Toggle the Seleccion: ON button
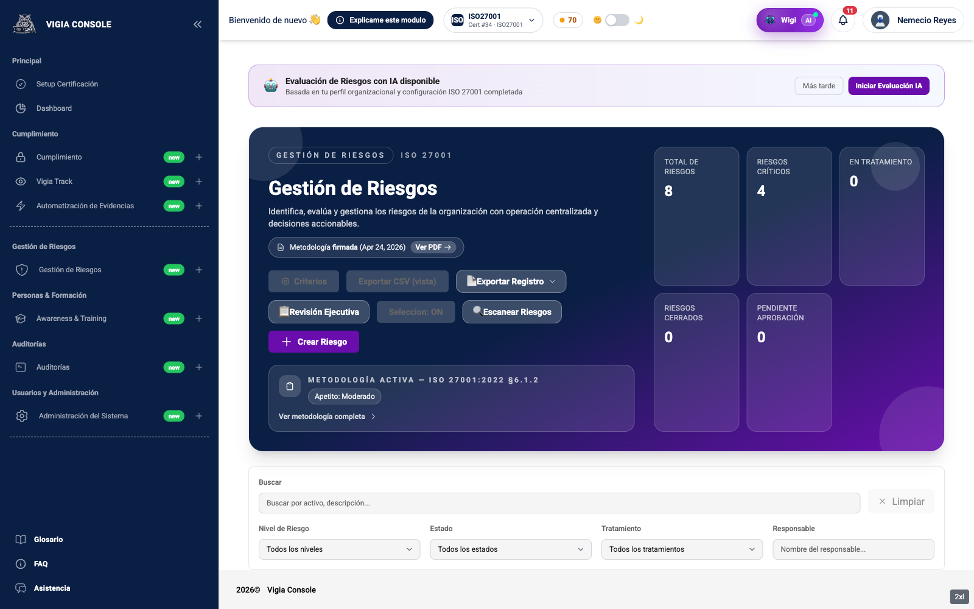The image size is (974, 609). [x=416, y=312]
